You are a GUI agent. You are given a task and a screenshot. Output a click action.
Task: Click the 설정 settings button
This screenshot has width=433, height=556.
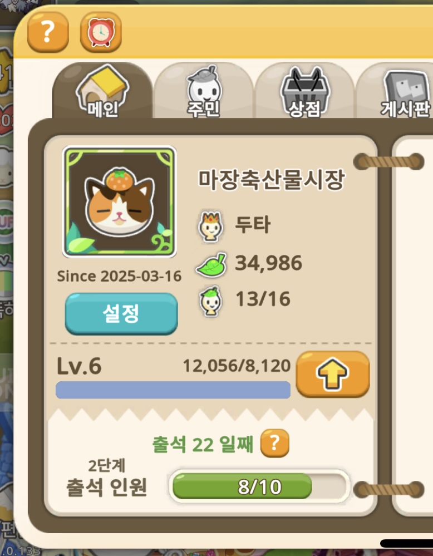[121, 314]
